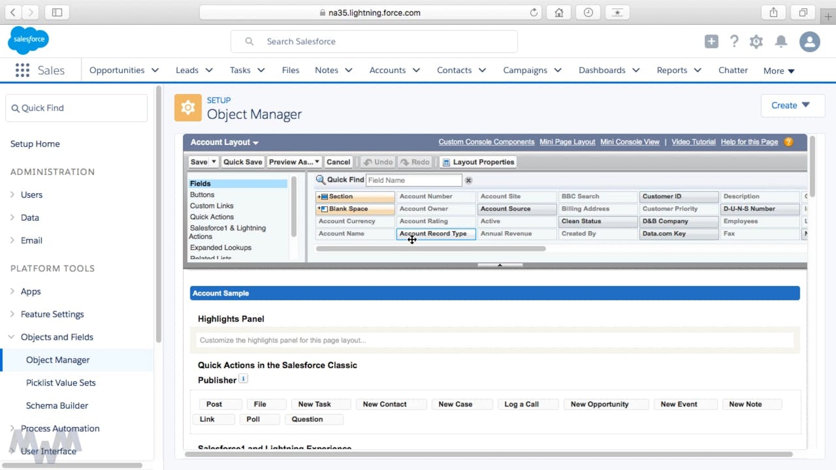Screen dimensions: 836x470
Task: Select Custom Links in palette category list
Action: (x=212, y=206)
